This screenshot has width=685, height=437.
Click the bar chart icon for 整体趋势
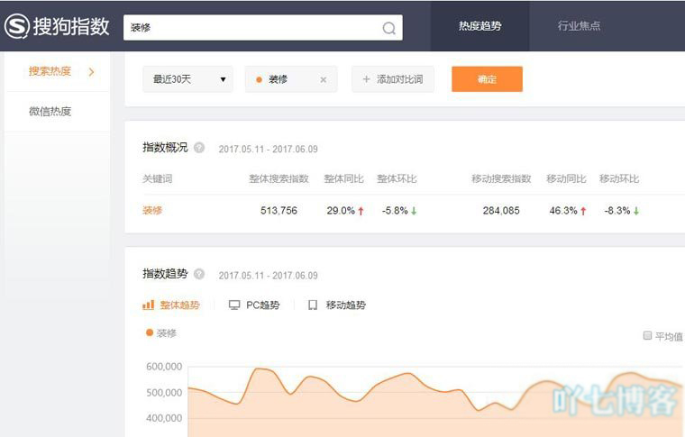tap(149, 305)
